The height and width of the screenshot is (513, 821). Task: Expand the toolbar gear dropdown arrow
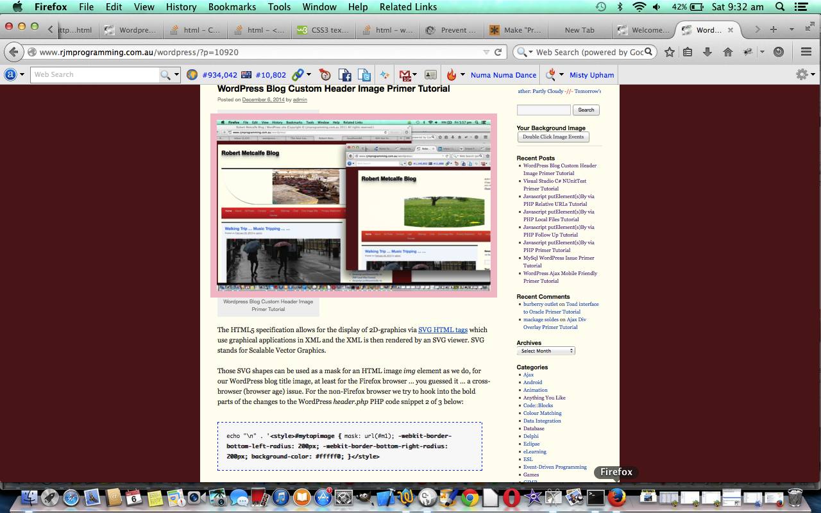click(812, 75)
